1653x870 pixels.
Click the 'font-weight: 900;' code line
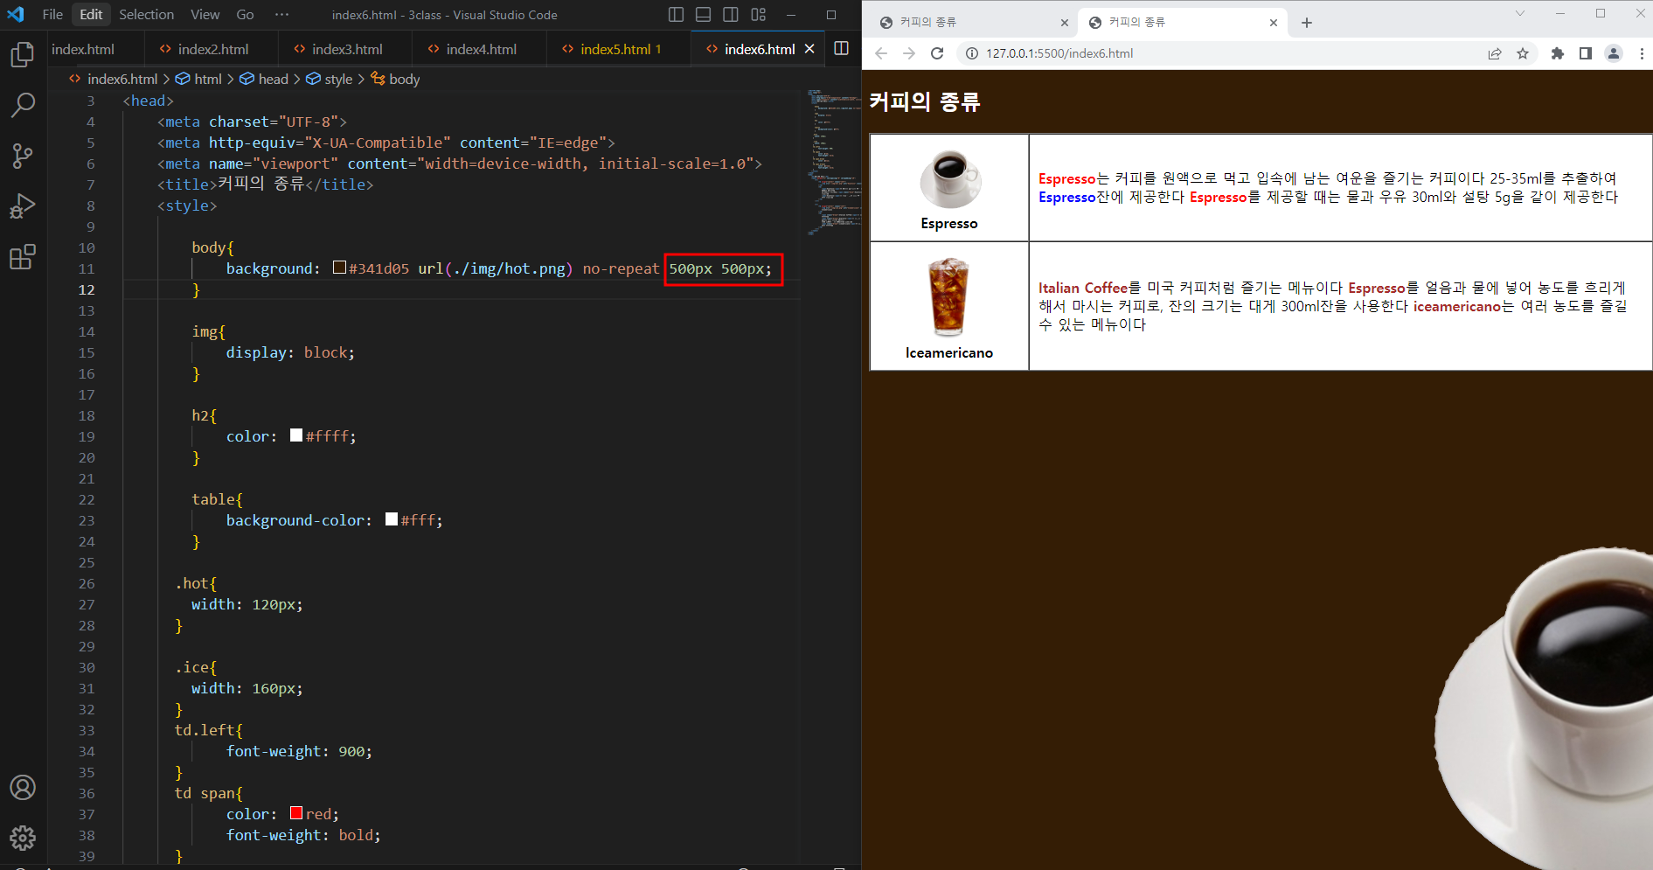(299, 751)
